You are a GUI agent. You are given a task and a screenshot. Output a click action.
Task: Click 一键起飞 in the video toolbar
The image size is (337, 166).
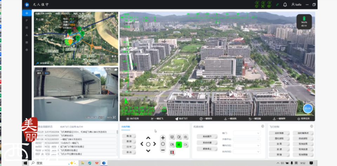(157, 119)
